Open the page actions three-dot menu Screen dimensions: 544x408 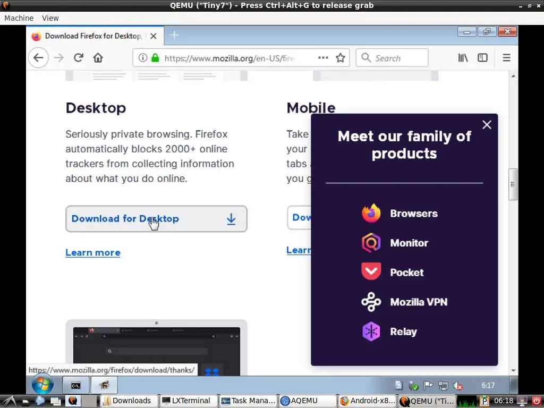323,57
